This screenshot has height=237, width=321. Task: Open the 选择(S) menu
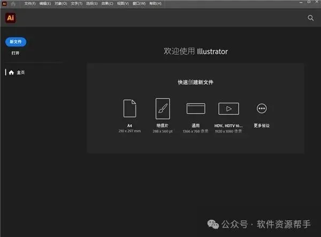(91, 4)
